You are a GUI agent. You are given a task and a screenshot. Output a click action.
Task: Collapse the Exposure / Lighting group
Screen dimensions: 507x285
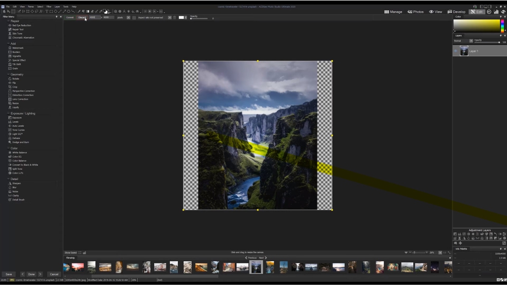(x=9, y=114)
